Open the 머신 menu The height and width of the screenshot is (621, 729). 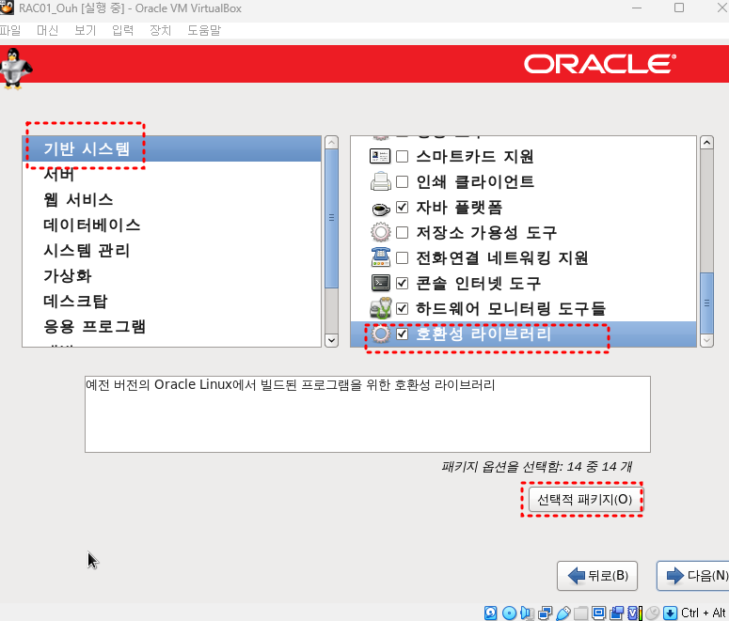pyautogui.click(x=47, y=31)
